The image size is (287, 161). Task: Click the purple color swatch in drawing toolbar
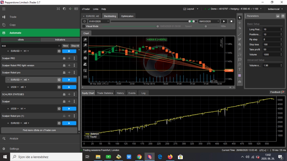click(x=239, y=76)
